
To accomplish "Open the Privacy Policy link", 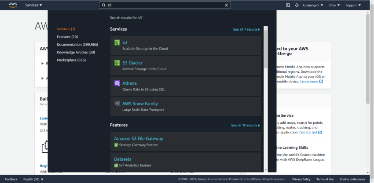I will (301, 179).
